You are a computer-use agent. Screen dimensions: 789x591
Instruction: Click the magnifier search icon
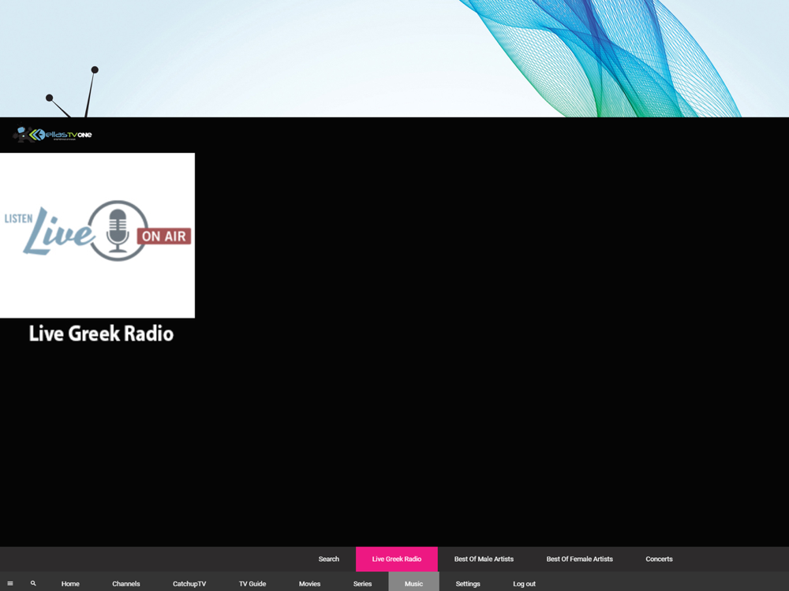(x=33, y=583)
